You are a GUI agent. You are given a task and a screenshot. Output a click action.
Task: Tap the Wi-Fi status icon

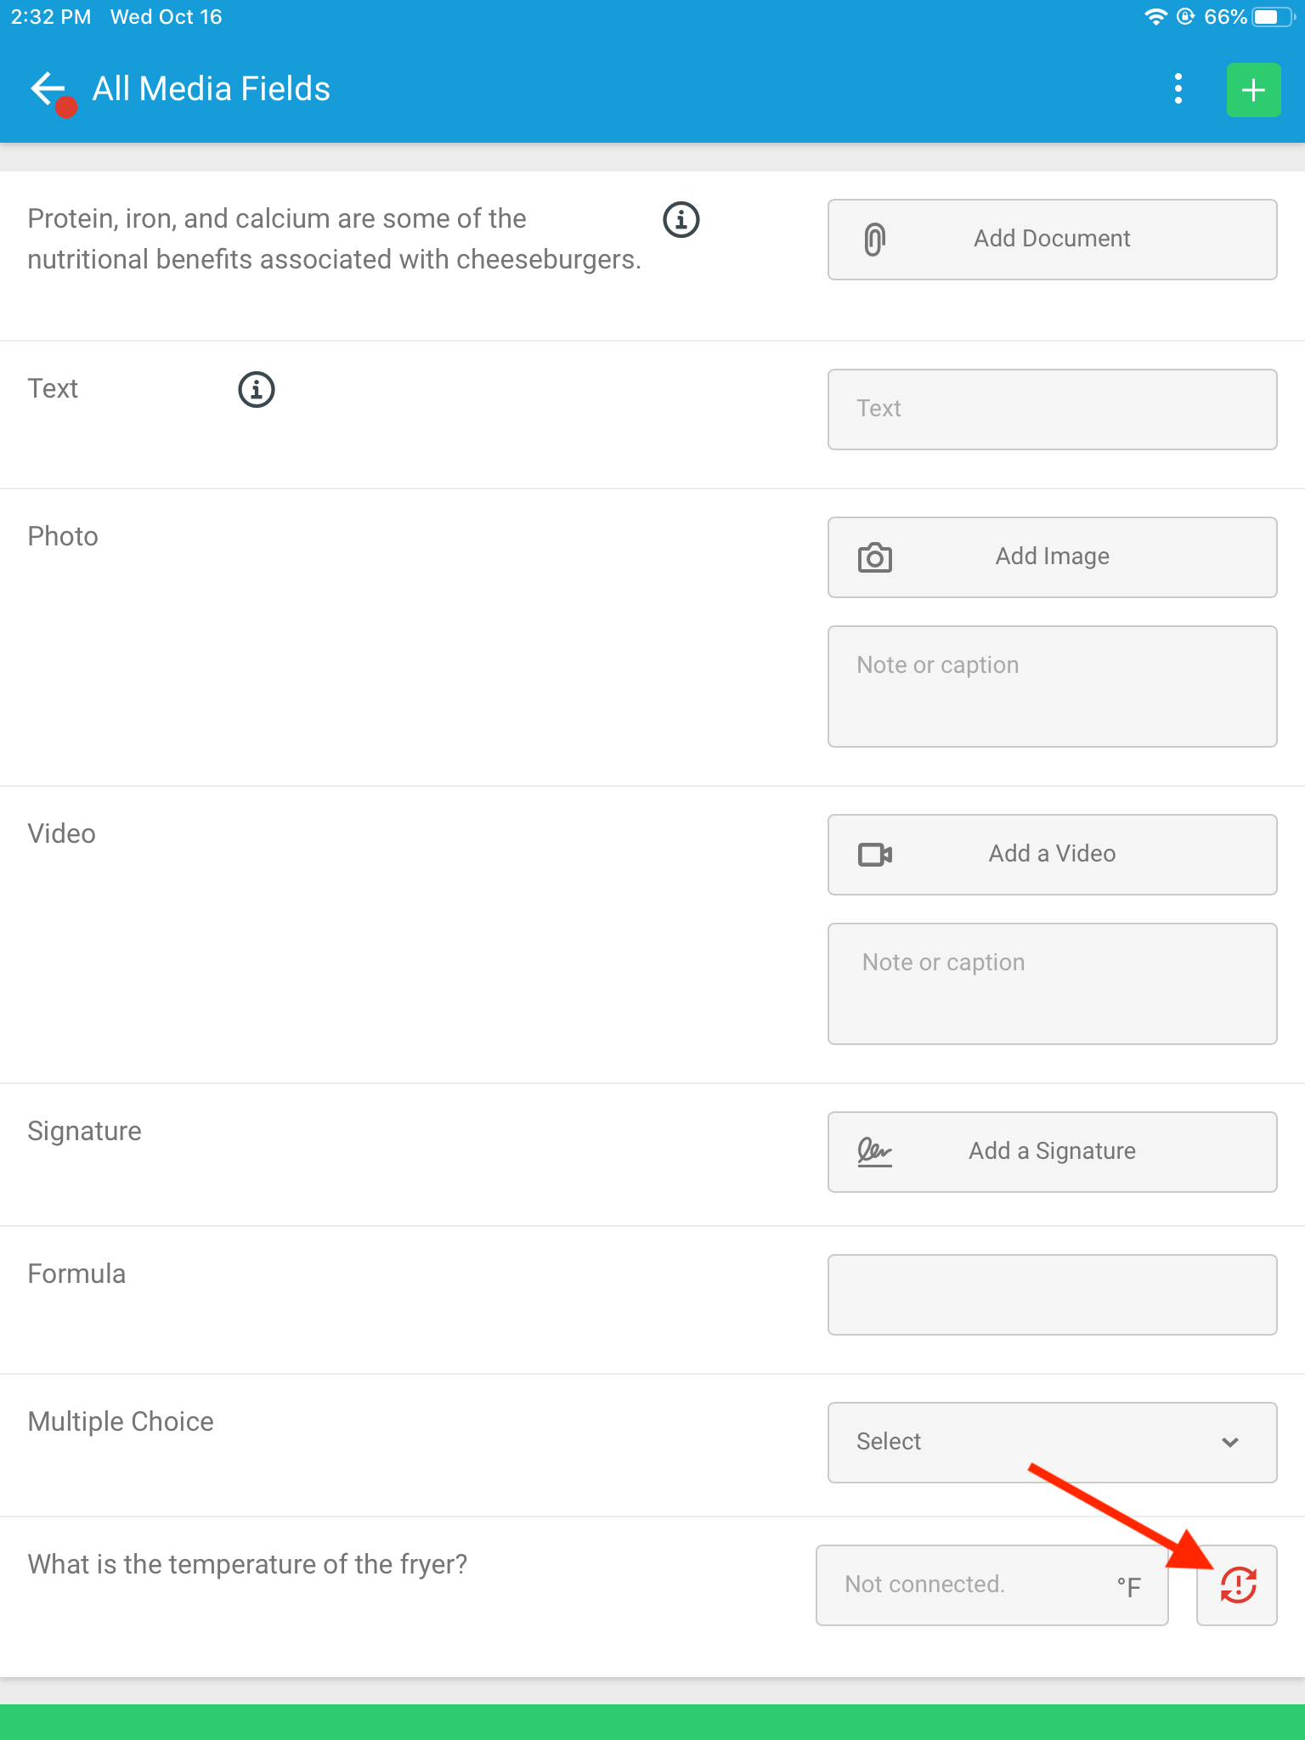coord(1155,17)
